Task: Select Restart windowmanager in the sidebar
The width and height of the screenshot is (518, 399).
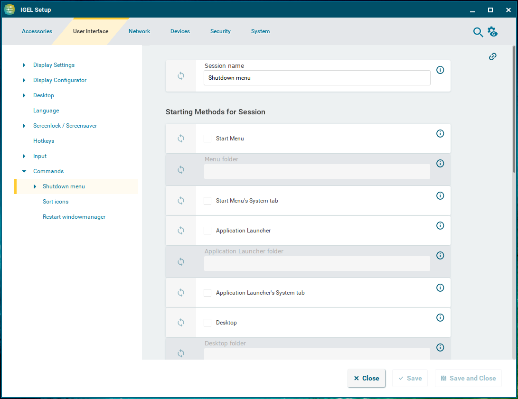Action: coord(74,217)
